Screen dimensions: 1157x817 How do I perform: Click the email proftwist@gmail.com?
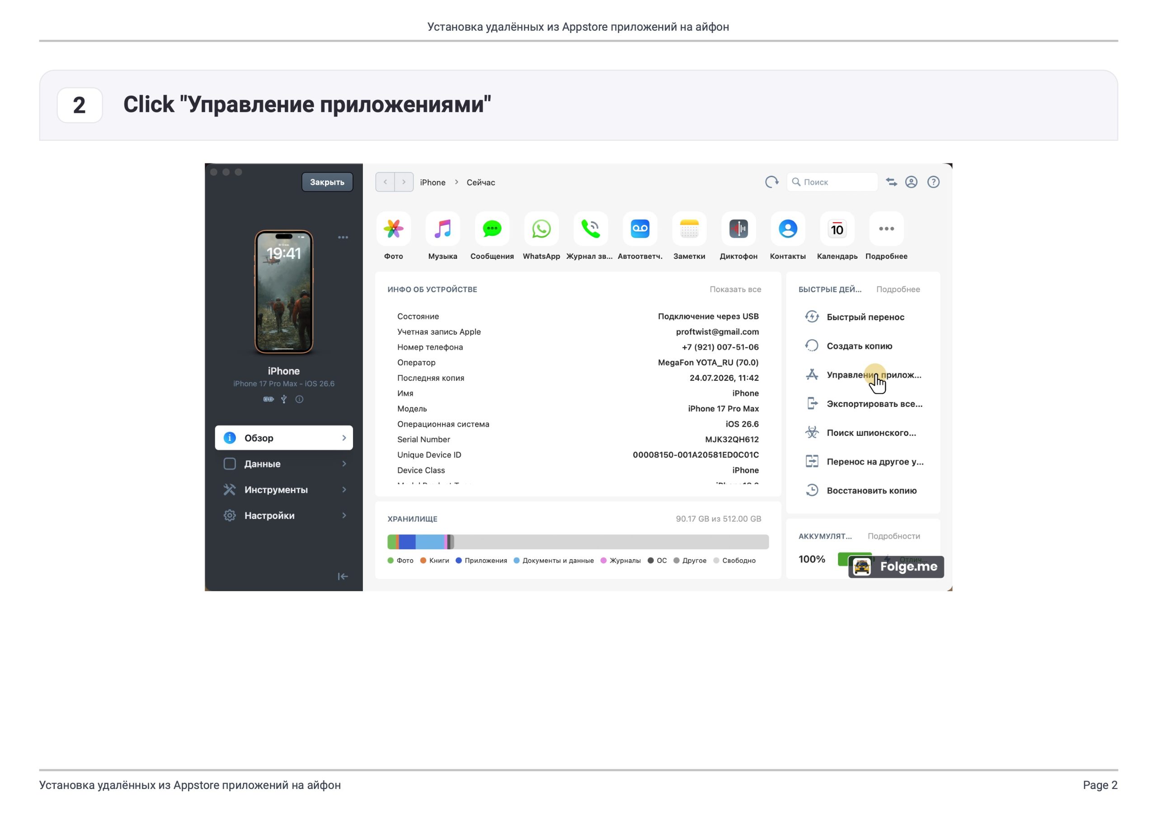717,331
